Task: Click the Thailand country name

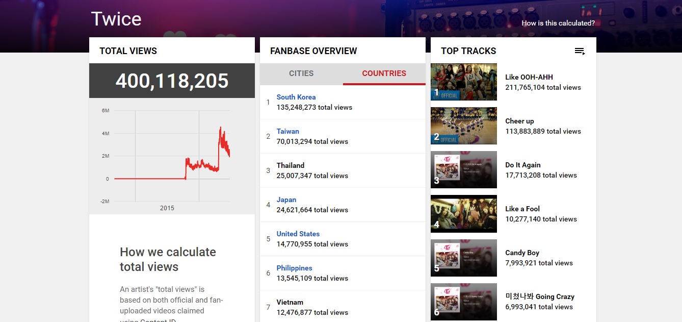Action: coord(291,165)
